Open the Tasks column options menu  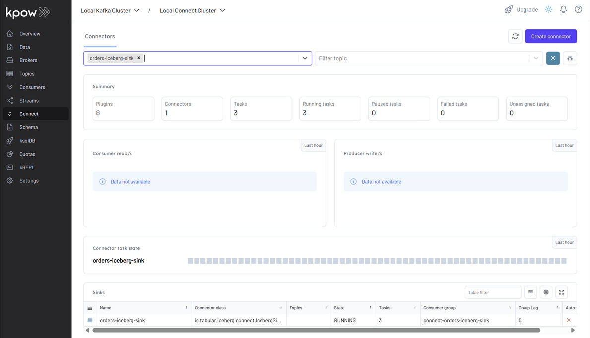click(x=415, y=308)
